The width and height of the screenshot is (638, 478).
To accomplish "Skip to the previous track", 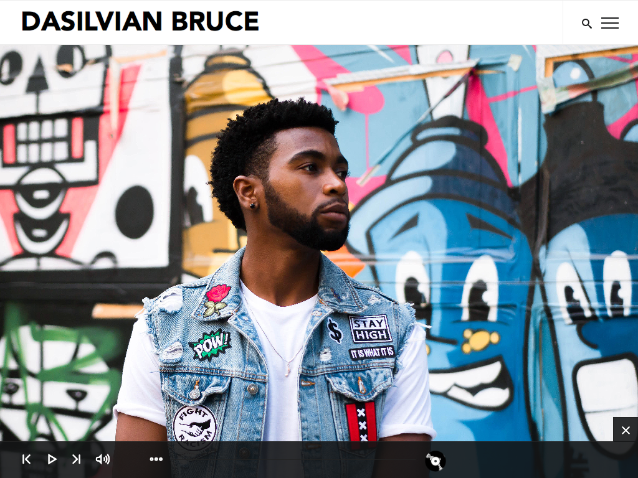I will (x=26, y=459).
